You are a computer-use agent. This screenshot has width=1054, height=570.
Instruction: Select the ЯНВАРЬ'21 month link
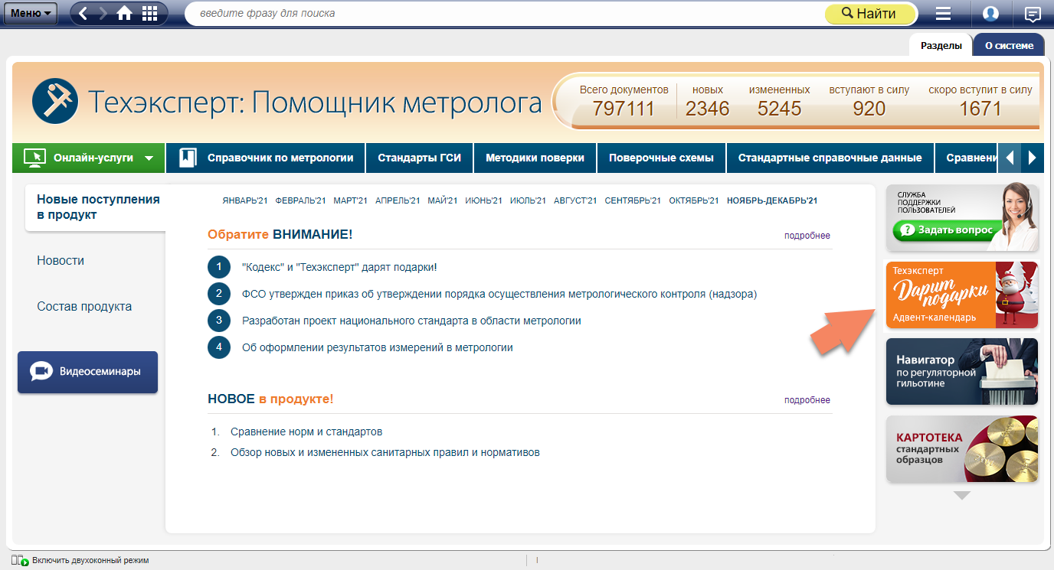244,201
